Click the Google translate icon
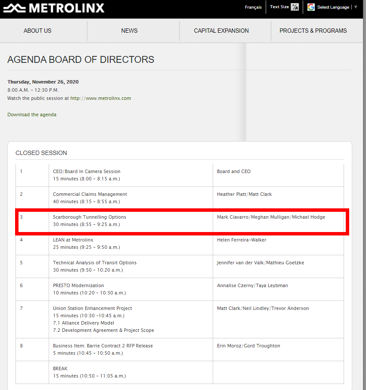 [x=311, y=7]
